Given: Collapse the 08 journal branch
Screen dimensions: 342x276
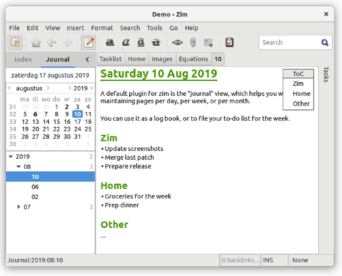Looking at the screenshot, I should coord(19,167).
